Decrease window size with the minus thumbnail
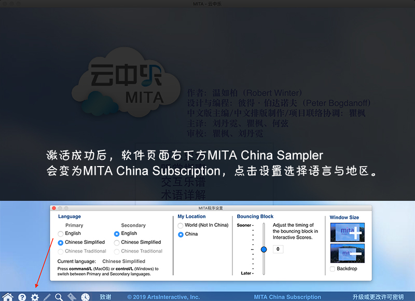 click(x=347, y=253)
